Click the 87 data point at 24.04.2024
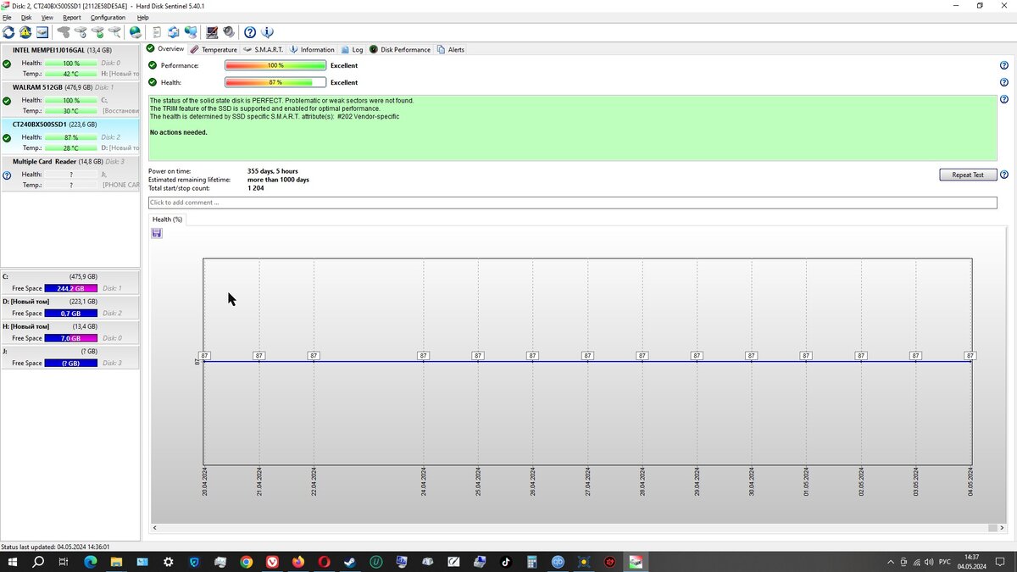The width and height of the screenshot is (1017, 572). [423, 356]
